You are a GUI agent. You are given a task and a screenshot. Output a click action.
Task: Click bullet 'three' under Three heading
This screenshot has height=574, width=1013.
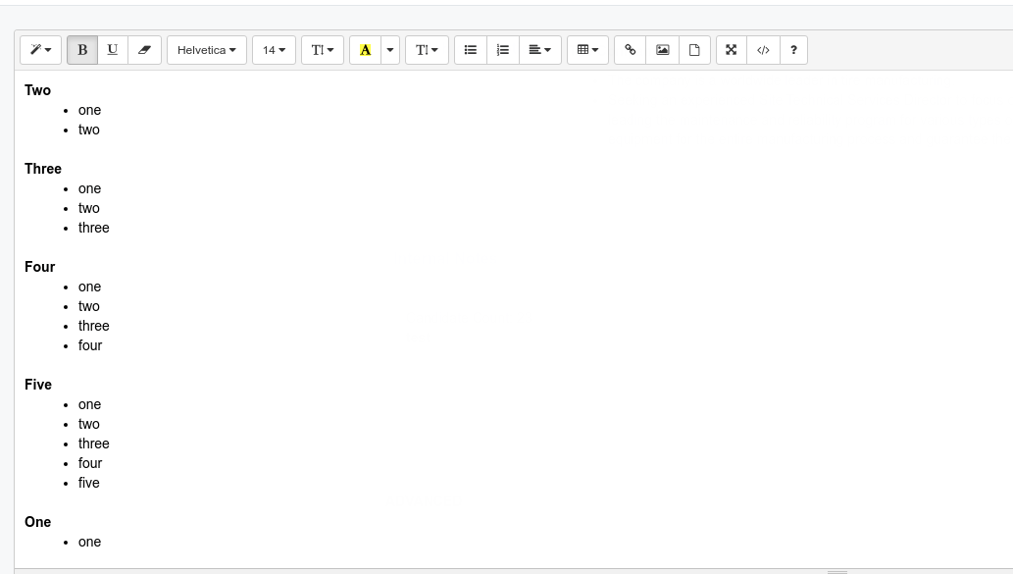[x=94, y=228]
